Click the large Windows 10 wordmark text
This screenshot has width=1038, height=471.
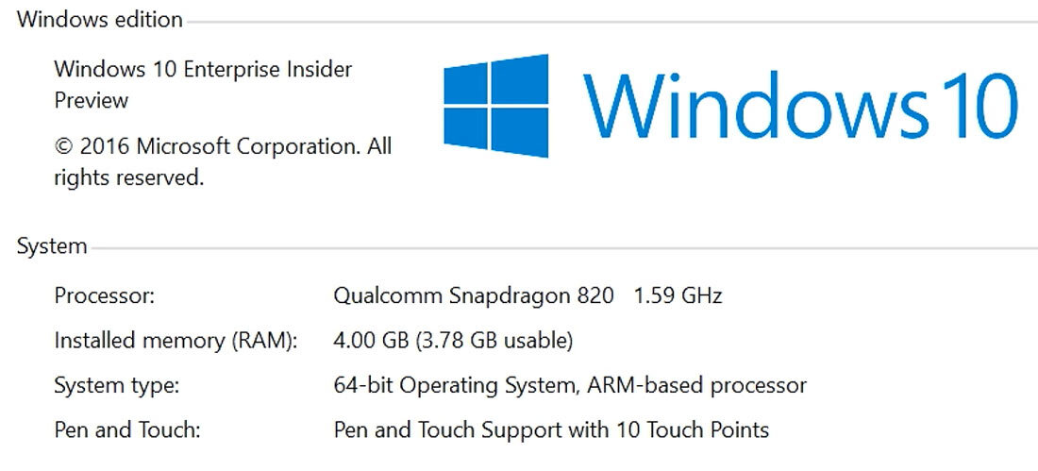click(x=800, y=105)
